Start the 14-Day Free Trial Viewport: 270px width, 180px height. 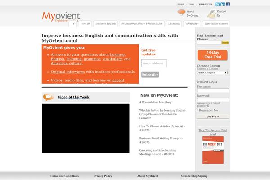point(212,55)
